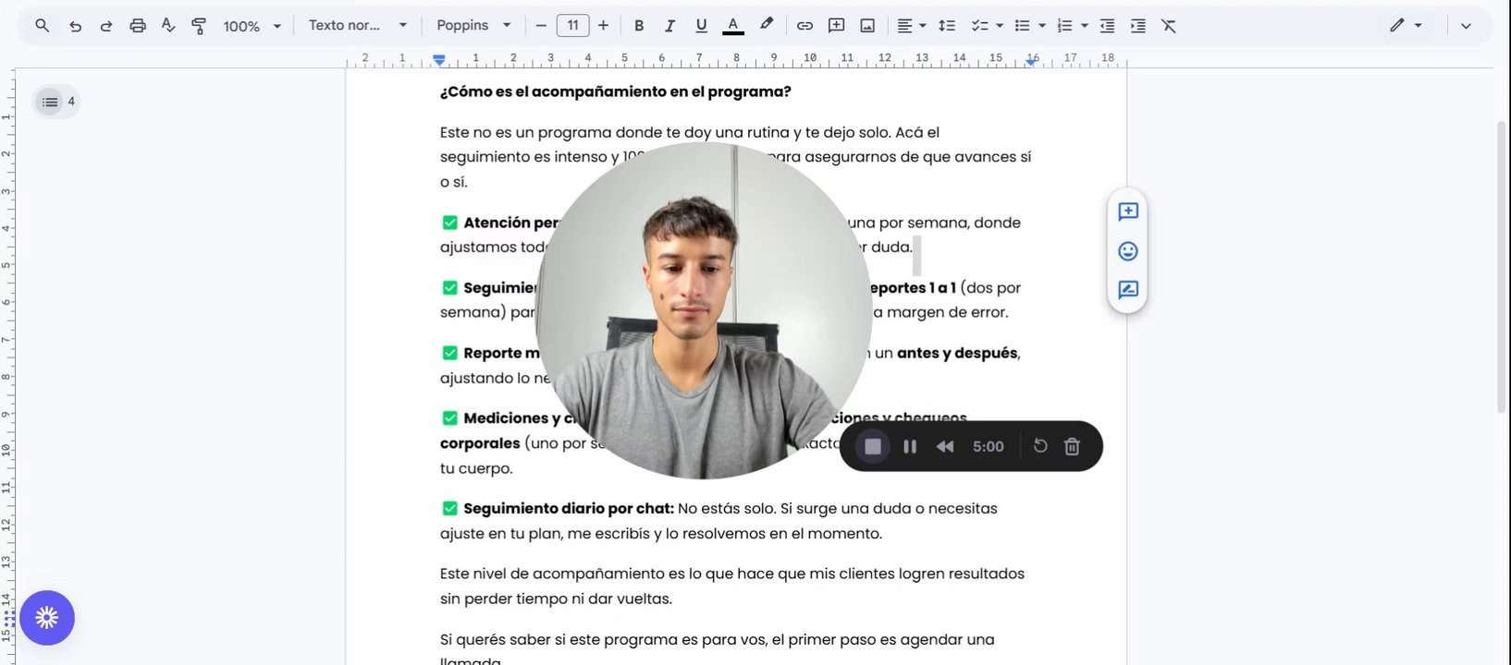Increase the paragraph indent
This screenshot has width=1511, height=665.
(1138, 26)
